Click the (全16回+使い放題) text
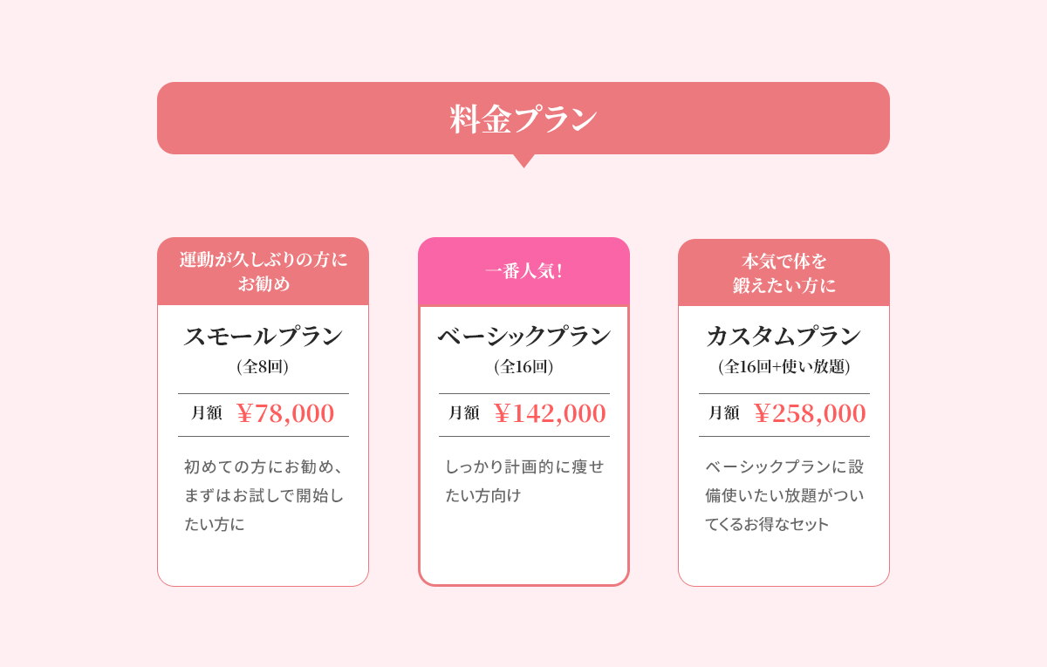 tap(784, 367)
